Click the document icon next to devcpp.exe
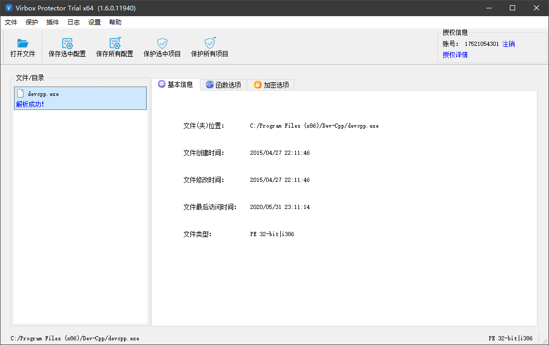This screenshot has width=549, height=345. coord(21,94)
